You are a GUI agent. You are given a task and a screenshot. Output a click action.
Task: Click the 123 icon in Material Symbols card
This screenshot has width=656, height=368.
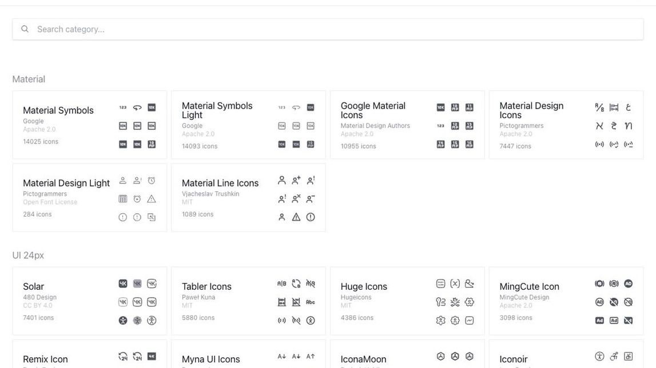tap(122, 107)
